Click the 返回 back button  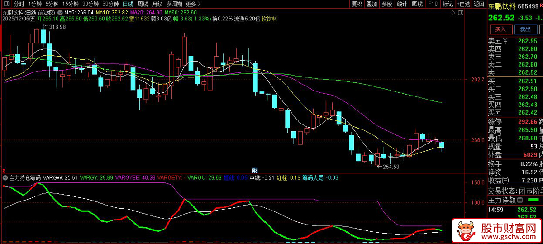click(478, 4)
